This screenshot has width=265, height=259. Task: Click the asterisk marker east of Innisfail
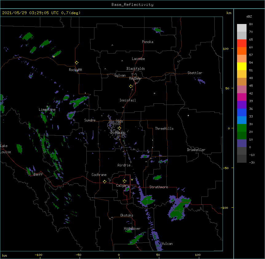click(x=154, y=93)
